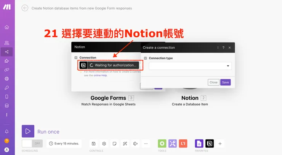282x155 pixels.
Task: Click the Run once play button
Action: pos(28,131)
